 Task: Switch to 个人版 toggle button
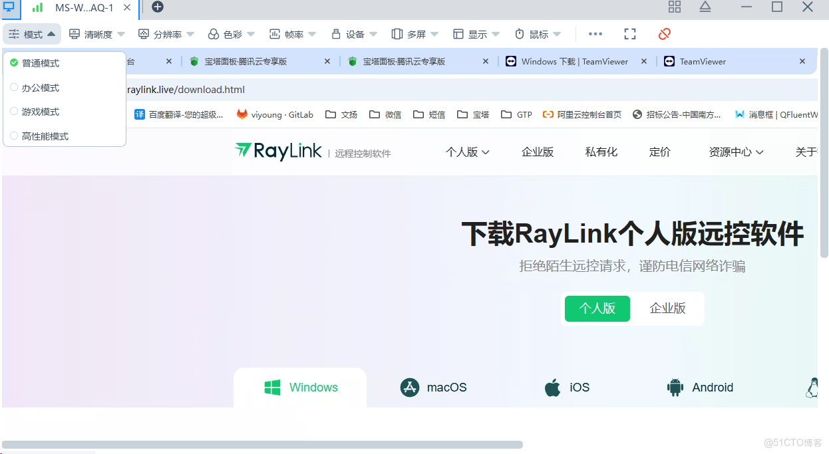[x=597, y=308]
